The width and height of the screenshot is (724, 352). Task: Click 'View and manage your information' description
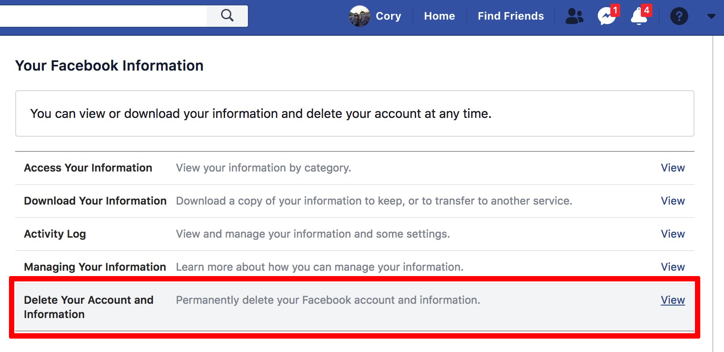[x=313, y=234]
